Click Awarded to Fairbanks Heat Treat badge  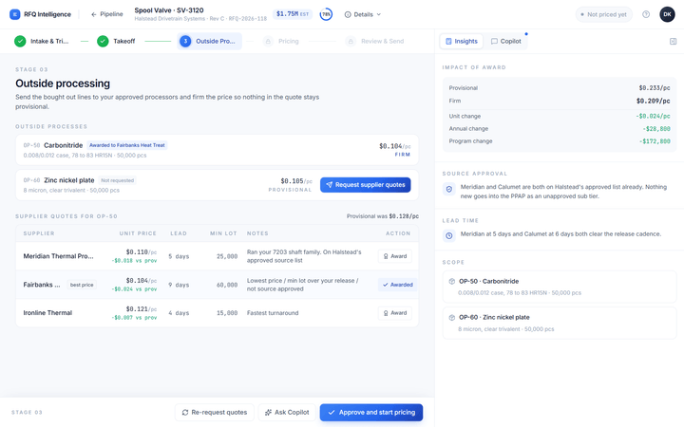(127, 145)
